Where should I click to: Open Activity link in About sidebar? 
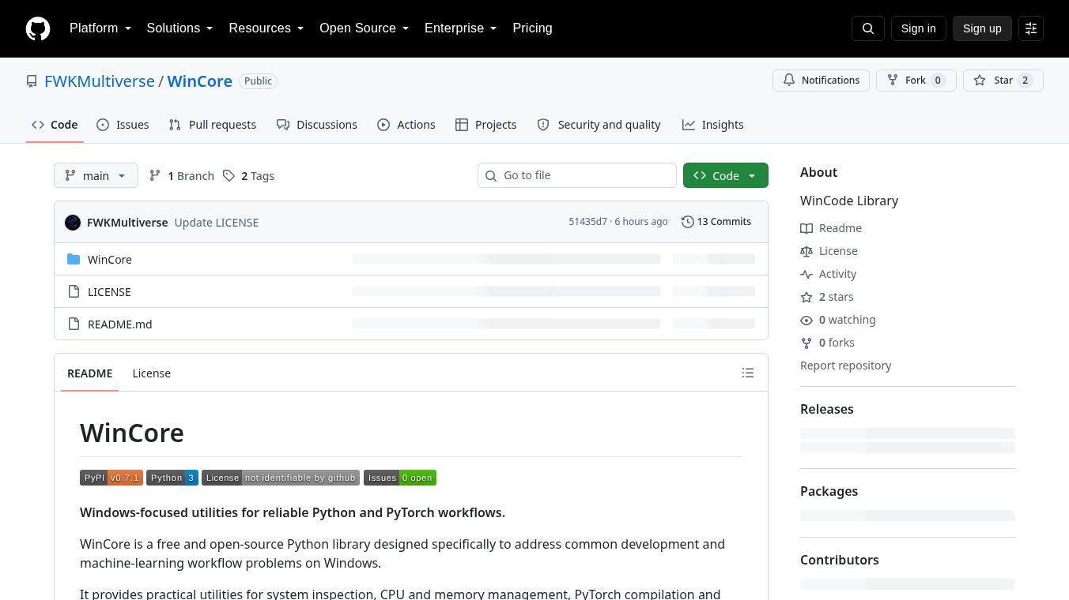[x=829, y=274]
